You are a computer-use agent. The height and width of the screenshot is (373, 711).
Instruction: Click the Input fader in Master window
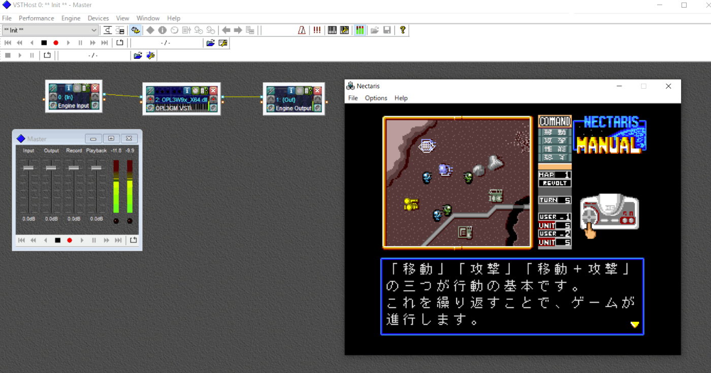(28, 168)
